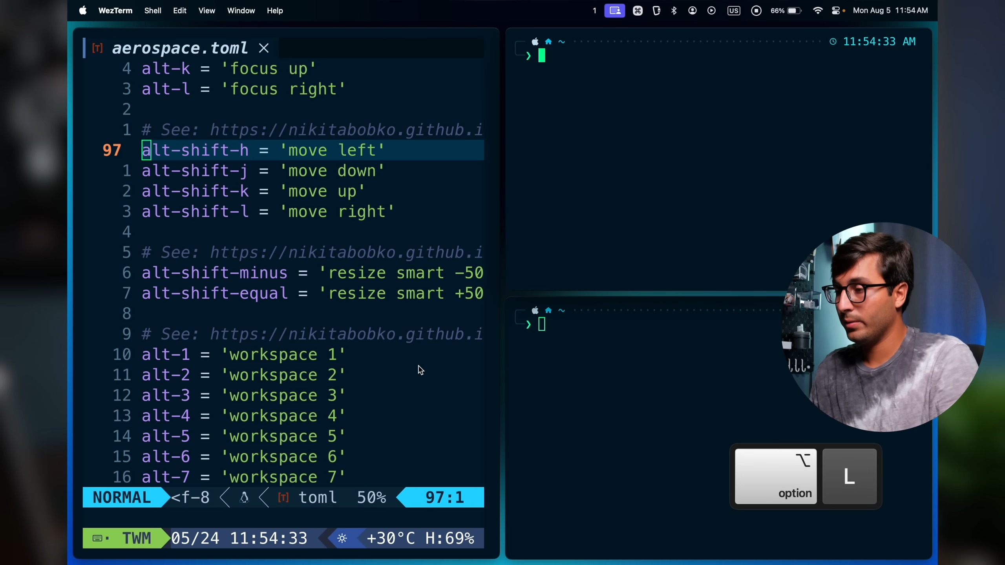1005x565 pixels.
Task: Open the Window menu
Action: 241,11
